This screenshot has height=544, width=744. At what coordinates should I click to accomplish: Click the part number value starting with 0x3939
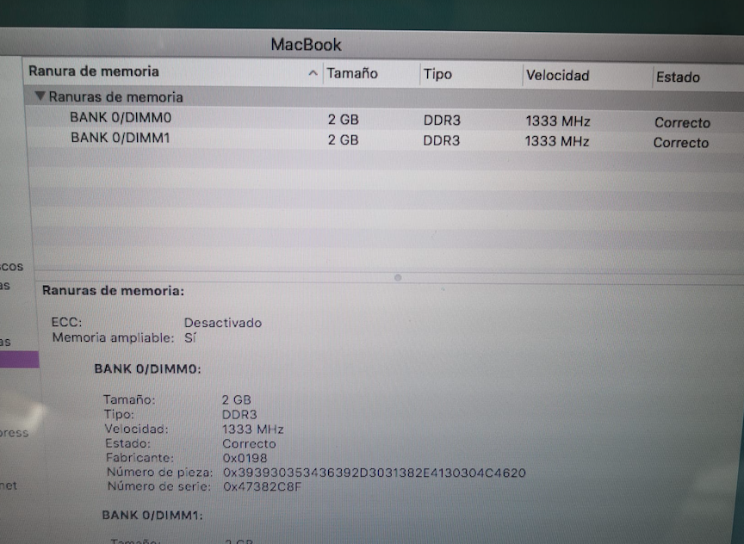click(375, 473)
